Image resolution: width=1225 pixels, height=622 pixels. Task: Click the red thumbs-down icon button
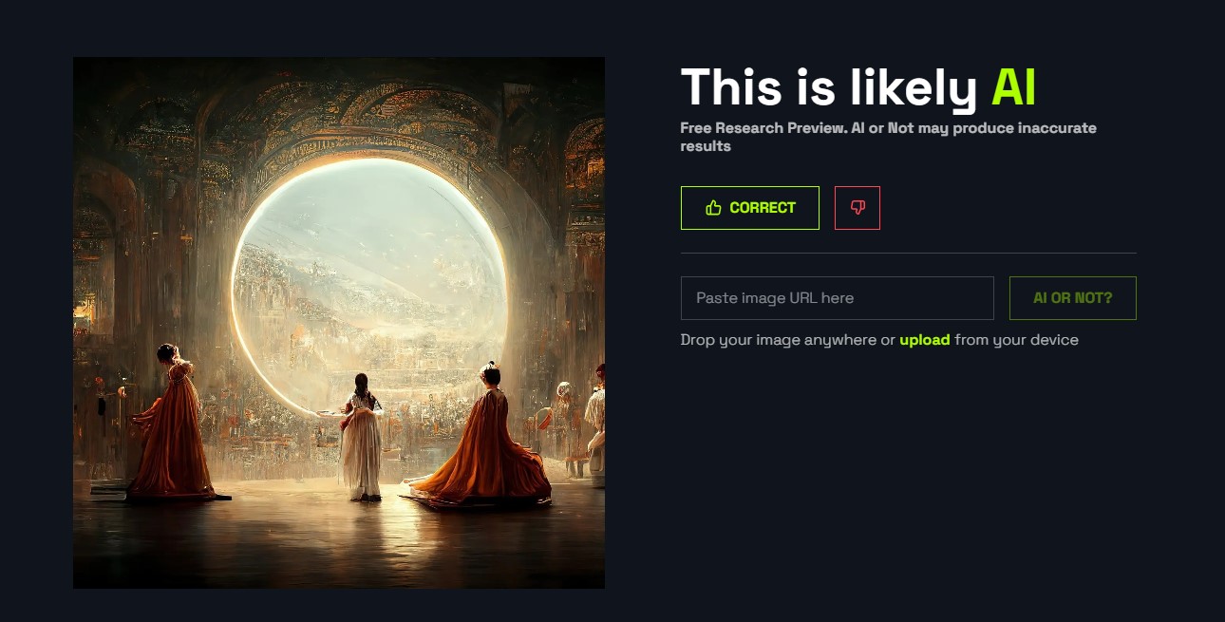857,208
